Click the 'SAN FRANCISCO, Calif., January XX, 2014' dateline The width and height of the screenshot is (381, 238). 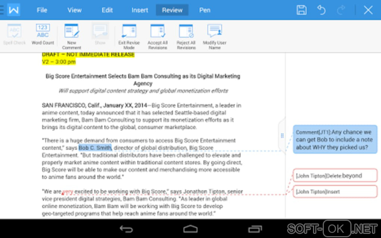[95, 105]
